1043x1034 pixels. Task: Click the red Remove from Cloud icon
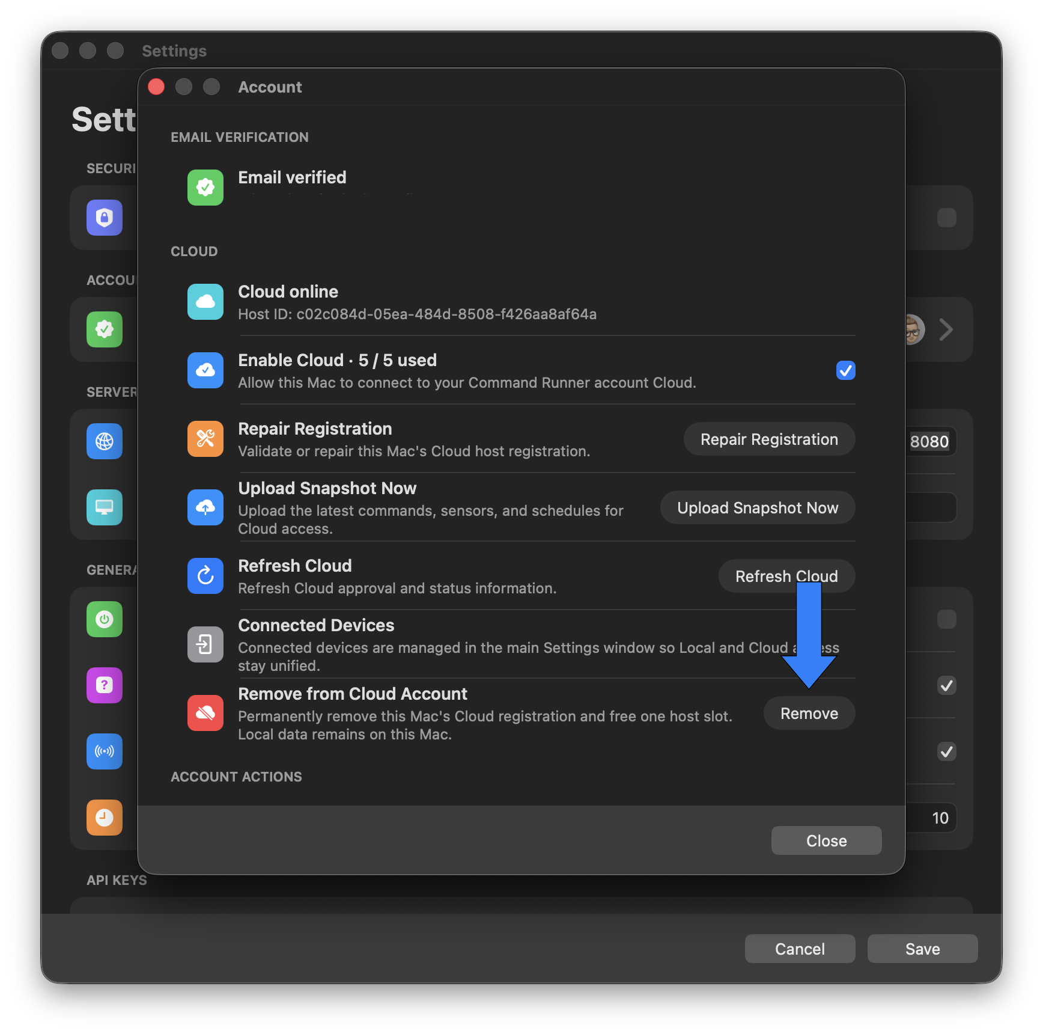point(205,713)
